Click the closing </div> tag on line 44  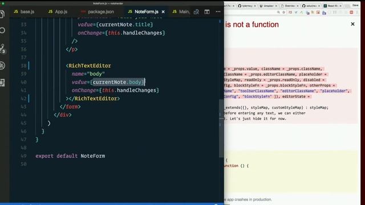63,115
